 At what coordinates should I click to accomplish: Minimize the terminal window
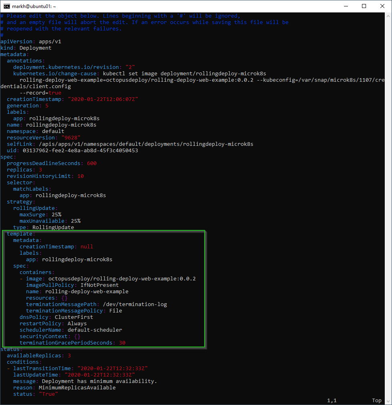(345, 6)
